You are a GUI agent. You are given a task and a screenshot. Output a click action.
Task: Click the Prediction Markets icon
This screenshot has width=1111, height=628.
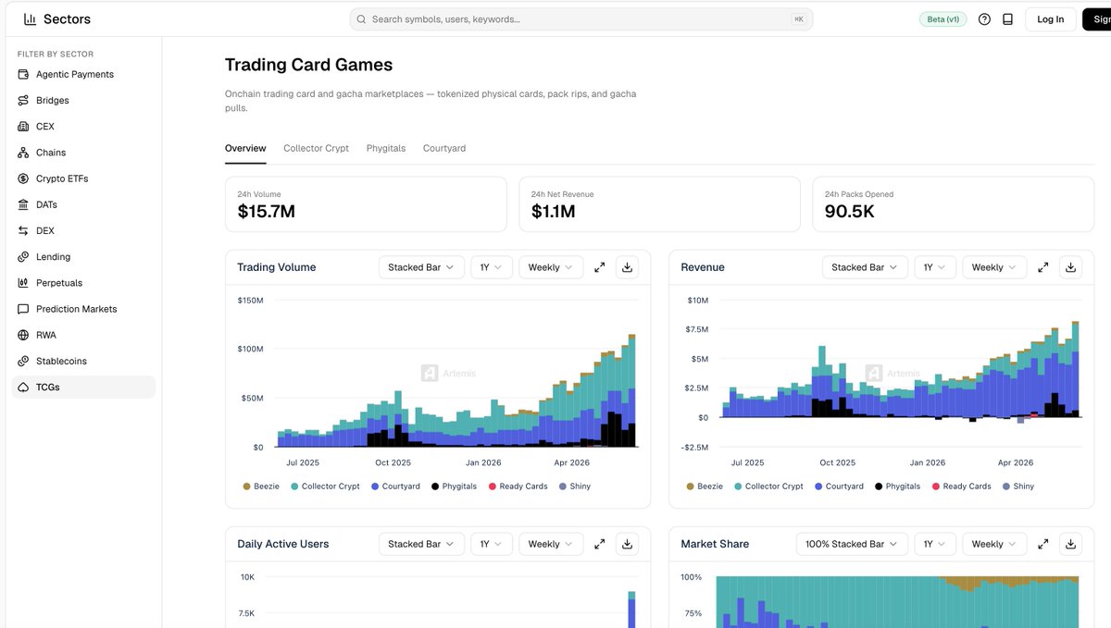click(23, 309)
